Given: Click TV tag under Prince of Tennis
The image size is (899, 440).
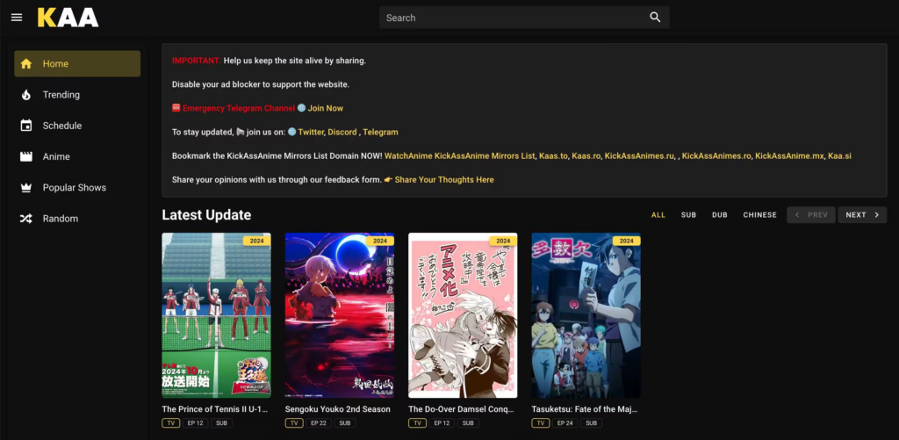Looking at the screenshot, I should [x=170, y=423].
